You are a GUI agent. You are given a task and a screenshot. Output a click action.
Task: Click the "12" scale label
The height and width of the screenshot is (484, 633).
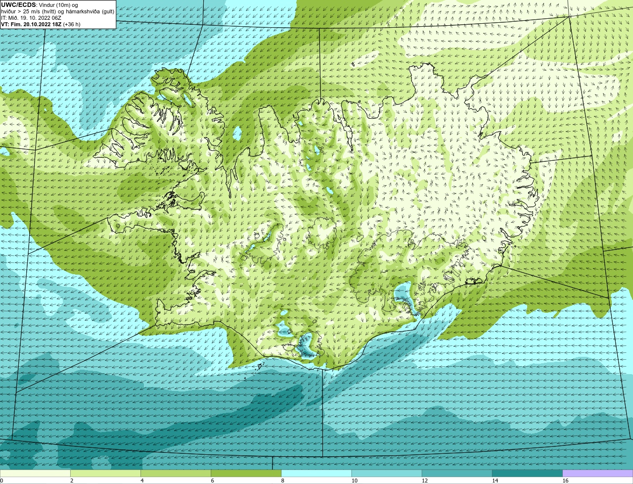point(425,481)
